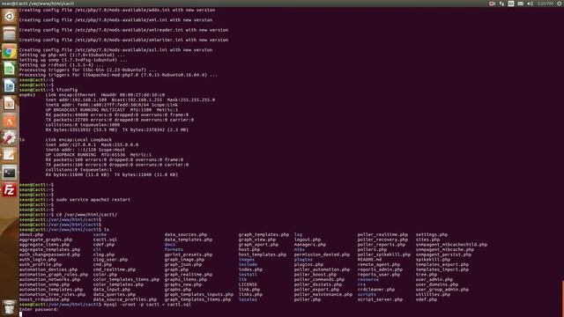The image size is (564, 317).
Task: Click the 'sudo service apache2 restart' command
Action: tap(93, 200)
